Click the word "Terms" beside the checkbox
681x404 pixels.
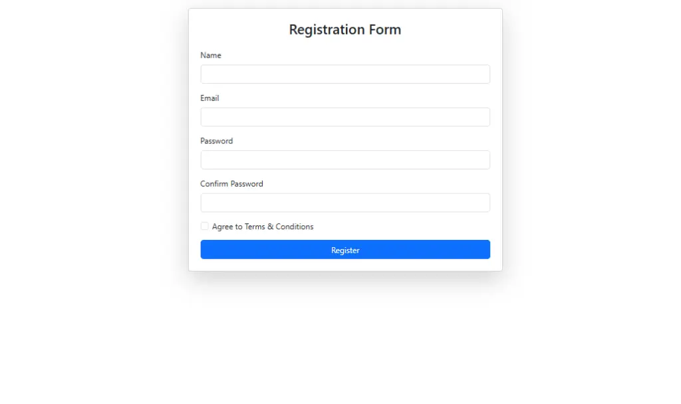tap(255, 227)
